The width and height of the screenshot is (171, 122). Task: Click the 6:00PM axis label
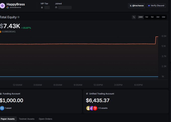[138, 85]
